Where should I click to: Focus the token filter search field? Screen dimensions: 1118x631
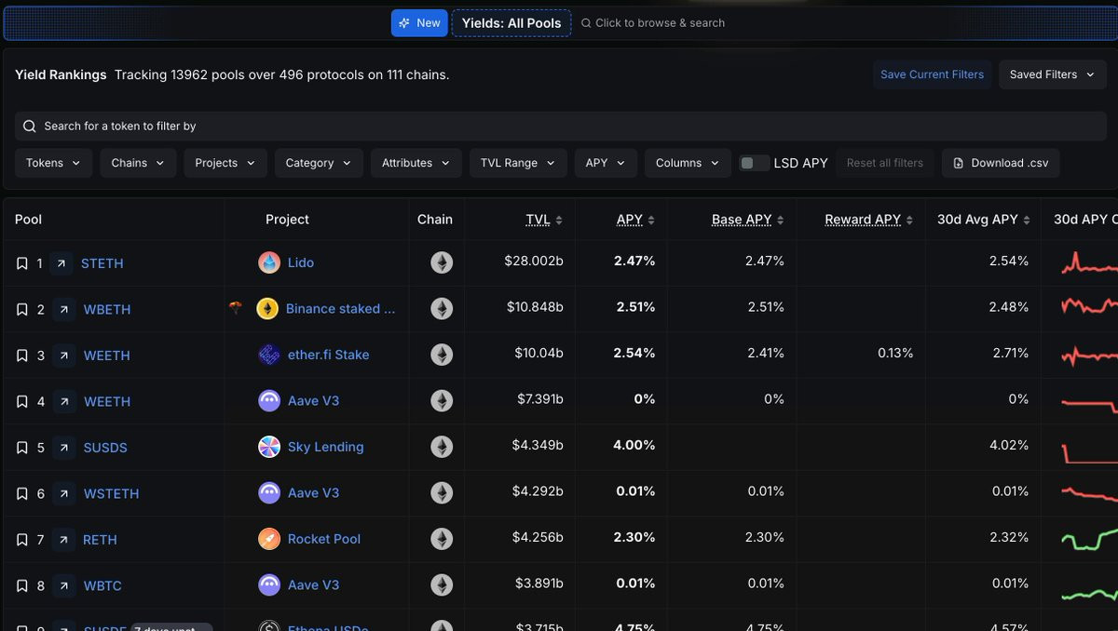(561, 126)
